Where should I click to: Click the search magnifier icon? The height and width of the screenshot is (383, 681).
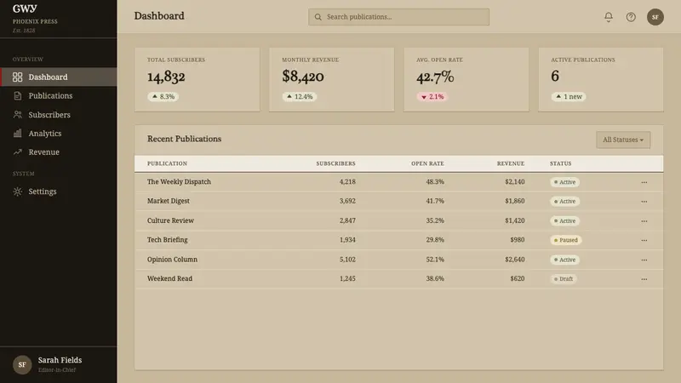coord(318,17)
